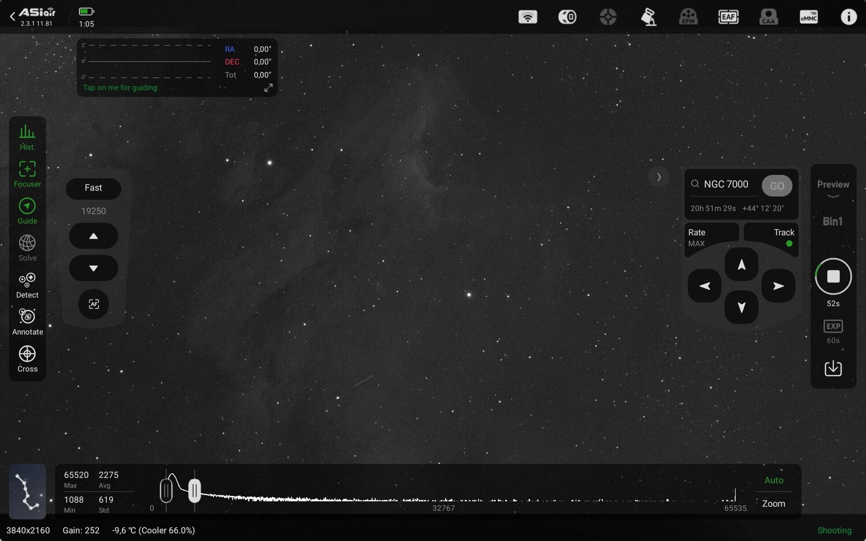Open the EAF focuser settings icon

point(729,17)
